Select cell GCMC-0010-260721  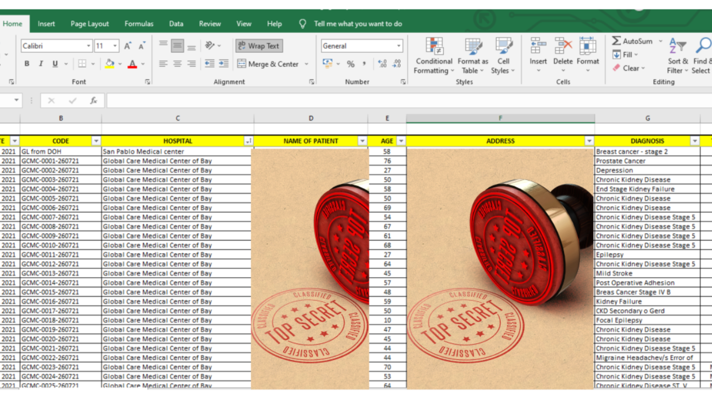coord(61,245)
